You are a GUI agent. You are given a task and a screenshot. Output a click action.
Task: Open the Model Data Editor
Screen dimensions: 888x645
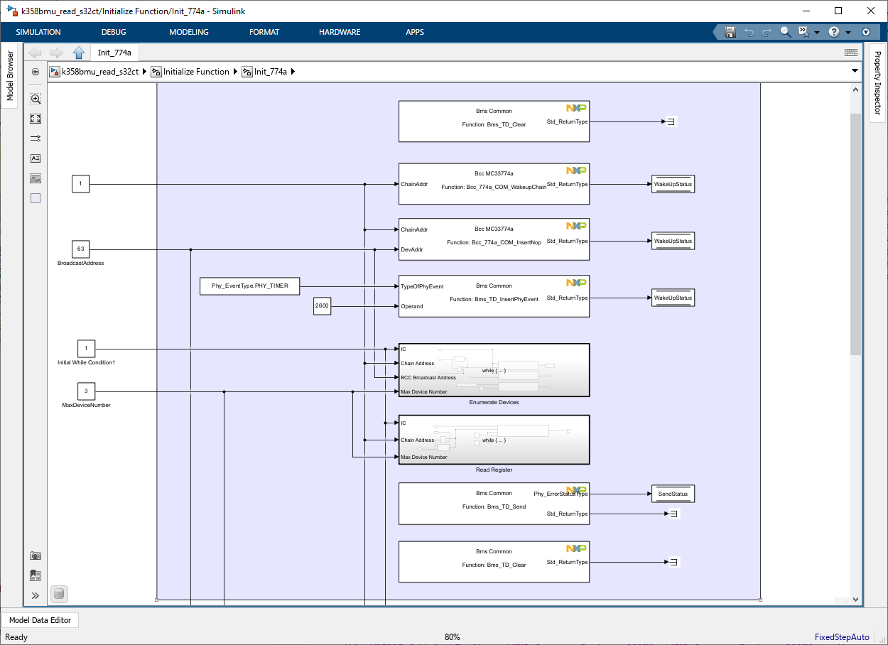point(40,620)
